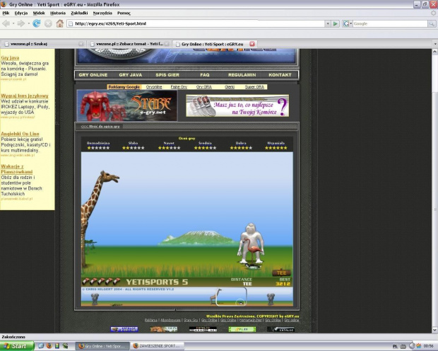Viewport: 438px width, 351px height.
Task: Open the FAQ navigation item
Action: [205, 75]
